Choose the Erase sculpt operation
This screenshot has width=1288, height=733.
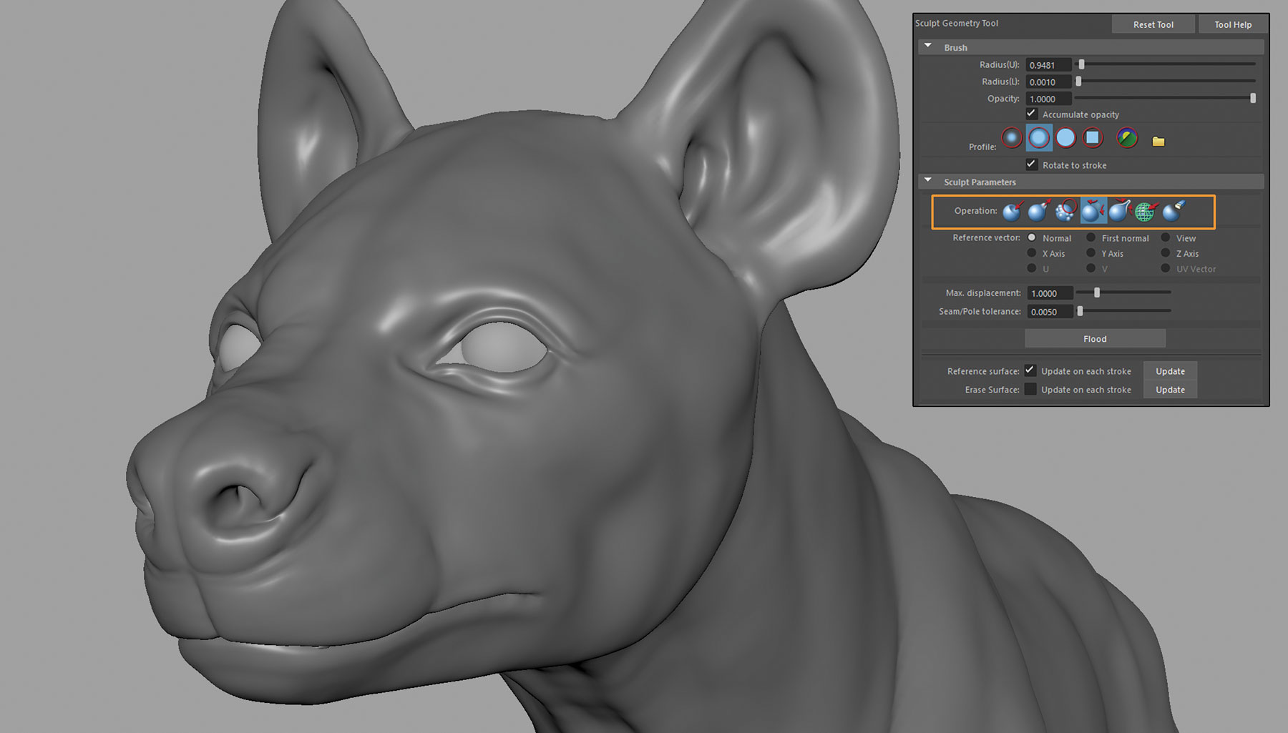tap(1172, 212)
